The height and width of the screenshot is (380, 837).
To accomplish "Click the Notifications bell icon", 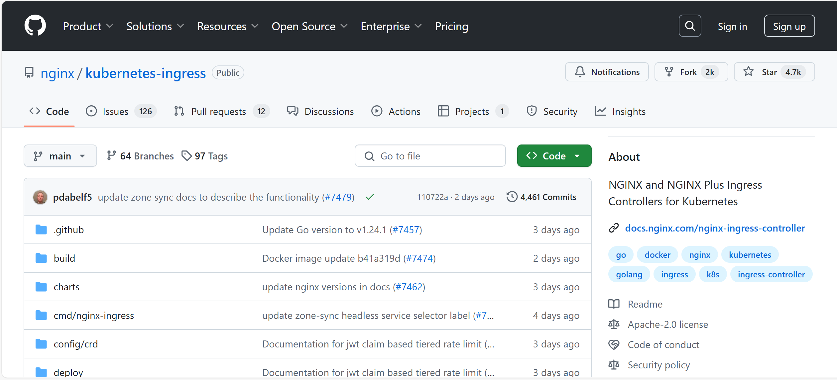I will (580, 72).
